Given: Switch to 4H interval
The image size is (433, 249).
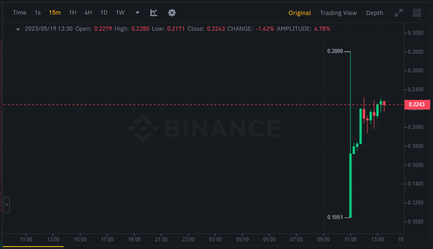Looking at the screenshot, I should tap(88, 13).
